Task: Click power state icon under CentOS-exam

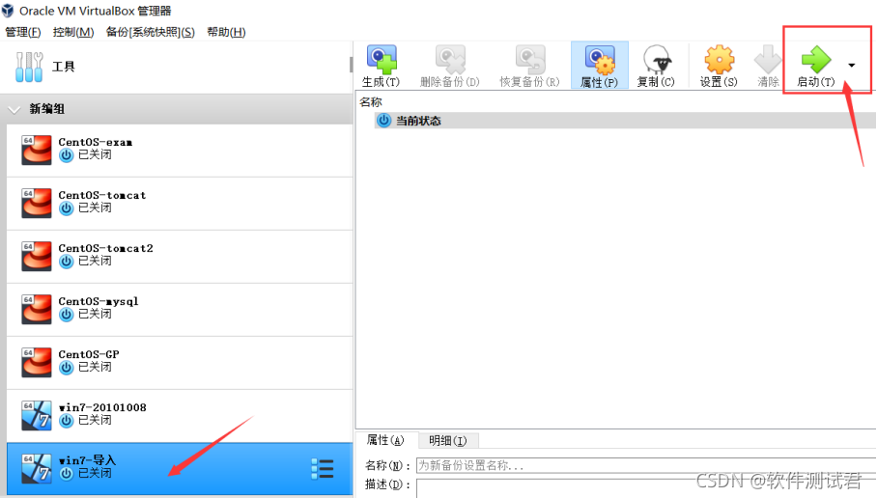Action: tap(66, 155)
